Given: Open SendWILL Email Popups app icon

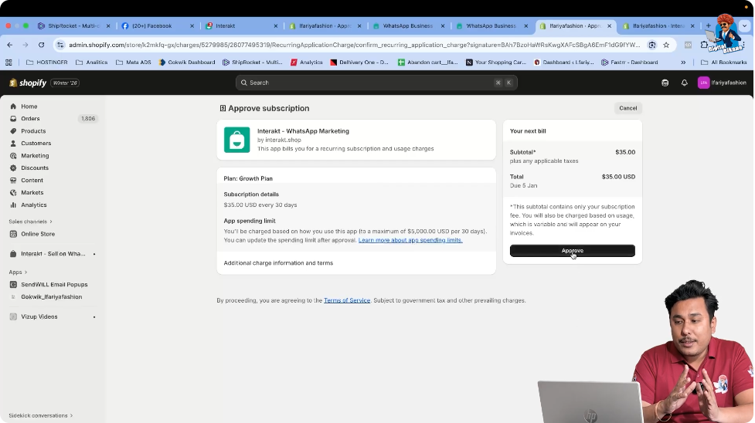Looking at the screenshot, I should point(13,284).
